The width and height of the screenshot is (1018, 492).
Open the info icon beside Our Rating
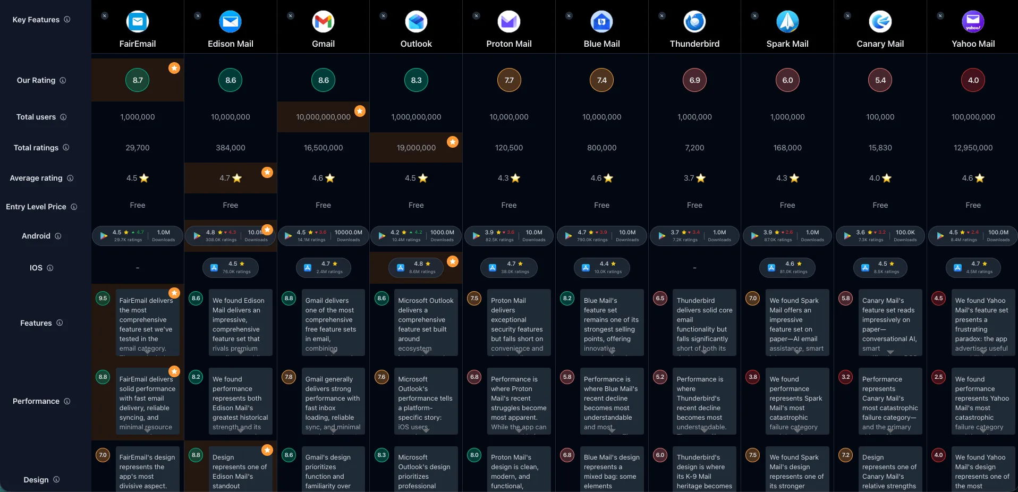click(63, 80)
